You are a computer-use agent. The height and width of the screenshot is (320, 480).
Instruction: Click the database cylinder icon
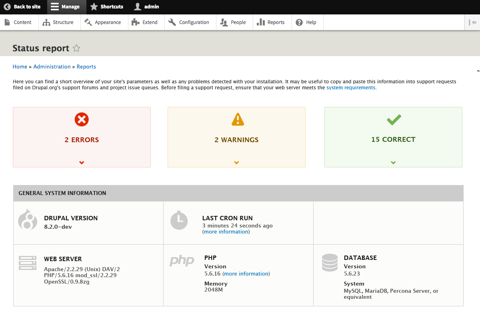[x=330, y=263]
